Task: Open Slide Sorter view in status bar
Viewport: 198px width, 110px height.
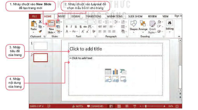Action: [x=119, y=106]
